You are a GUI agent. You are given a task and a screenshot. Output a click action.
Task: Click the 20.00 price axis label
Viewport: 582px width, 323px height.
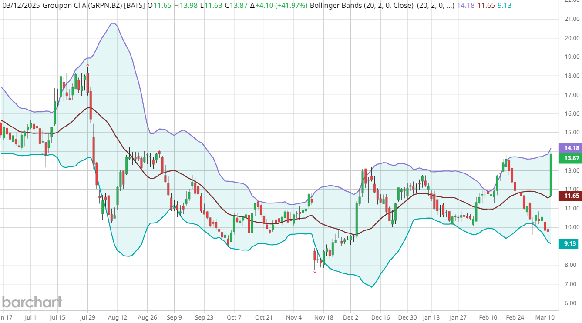[x=572, y=38]
